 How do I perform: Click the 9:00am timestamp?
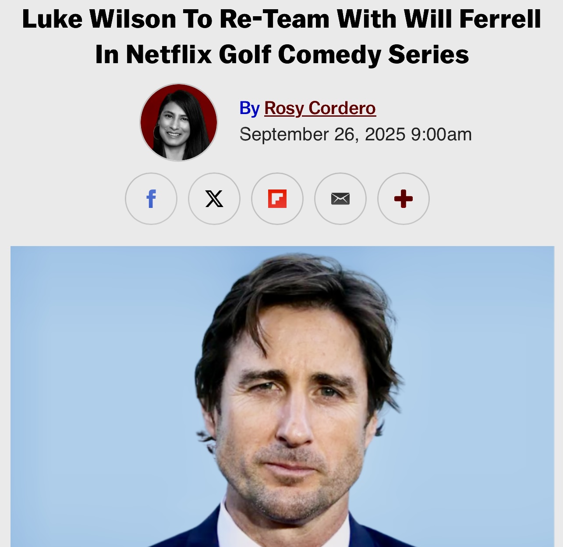(441, 134)
